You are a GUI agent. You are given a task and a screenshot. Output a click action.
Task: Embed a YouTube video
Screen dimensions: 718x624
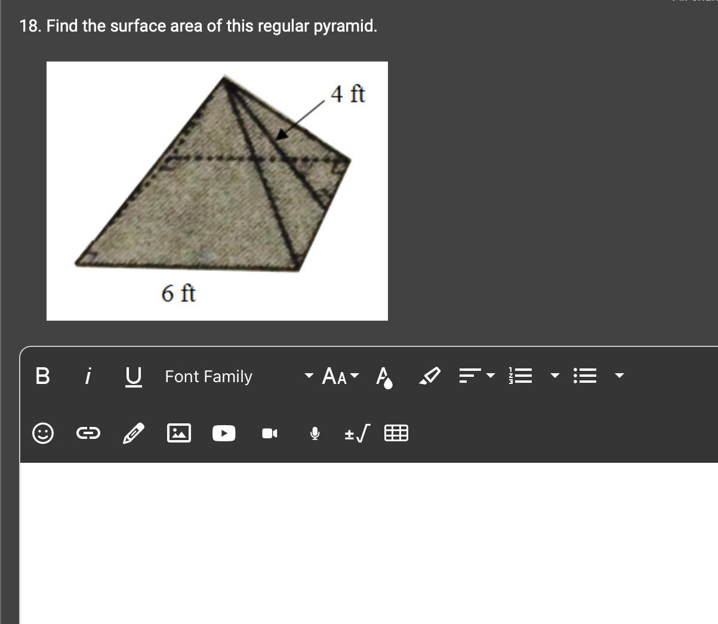[x=224, y=434]
